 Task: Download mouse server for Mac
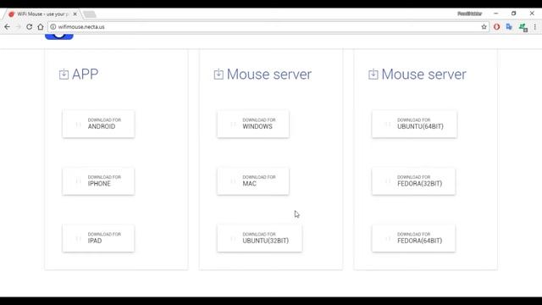tap(253, 181)
